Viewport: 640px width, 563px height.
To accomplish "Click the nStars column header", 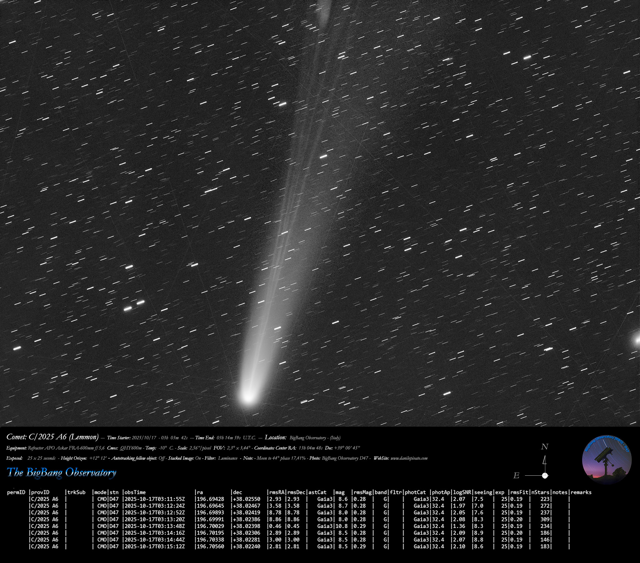I will tap(540, 492).
